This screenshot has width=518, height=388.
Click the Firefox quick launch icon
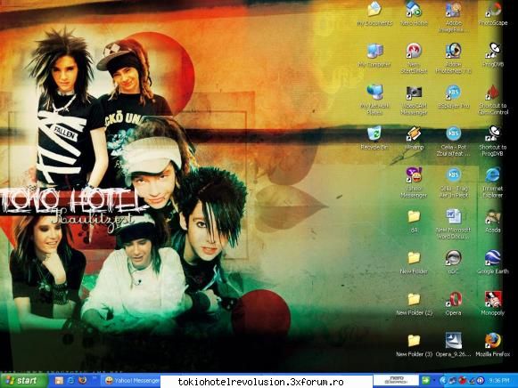pos(83,380)
